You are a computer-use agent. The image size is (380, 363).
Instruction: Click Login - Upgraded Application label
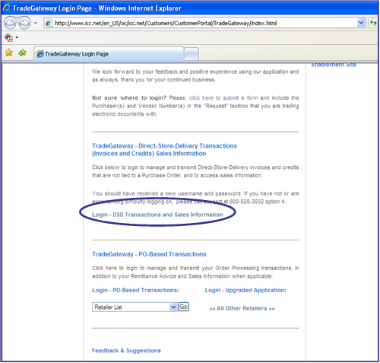coord(245,290)
